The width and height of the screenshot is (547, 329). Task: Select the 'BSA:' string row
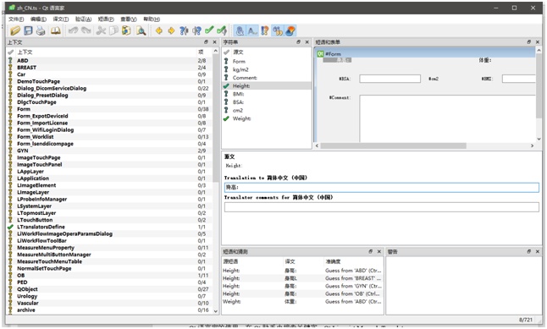coord(267,102)
